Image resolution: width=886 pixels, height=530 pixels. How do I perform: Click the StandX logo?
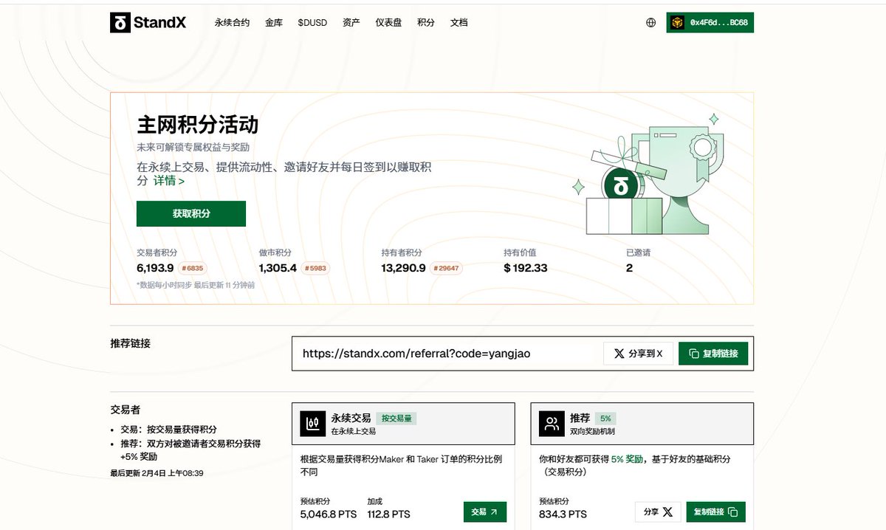click(x=148, y=23)
